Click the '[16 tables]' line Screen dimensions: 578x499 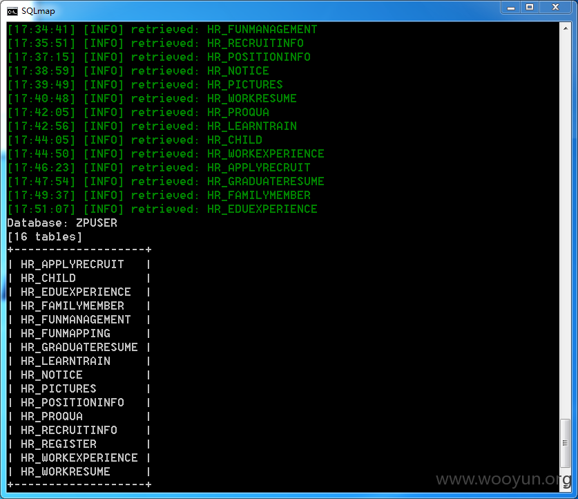click(45, 237)
